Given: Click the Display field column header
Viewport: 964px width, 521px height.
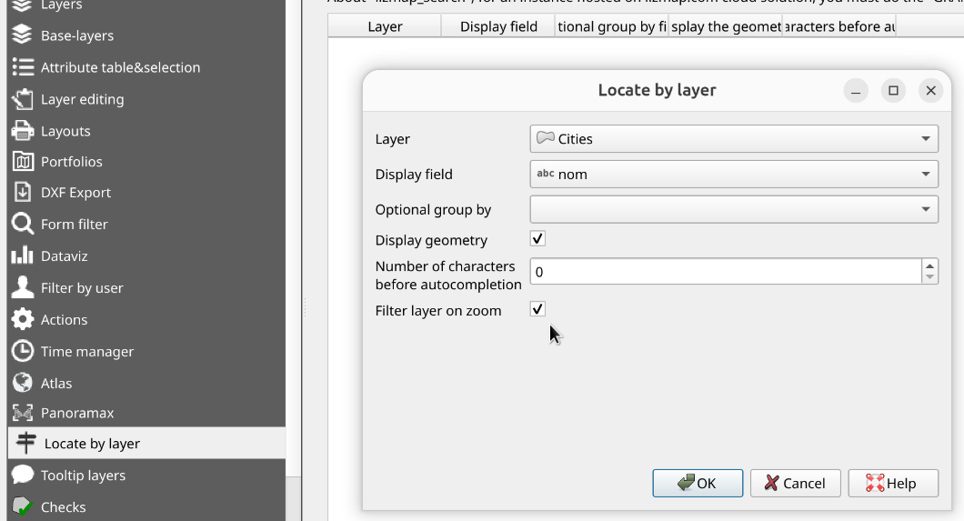Looking at the screenshot, I should tap(498, 26).
